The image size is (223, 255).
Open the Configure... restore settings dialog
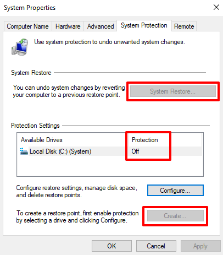(175, 191)
